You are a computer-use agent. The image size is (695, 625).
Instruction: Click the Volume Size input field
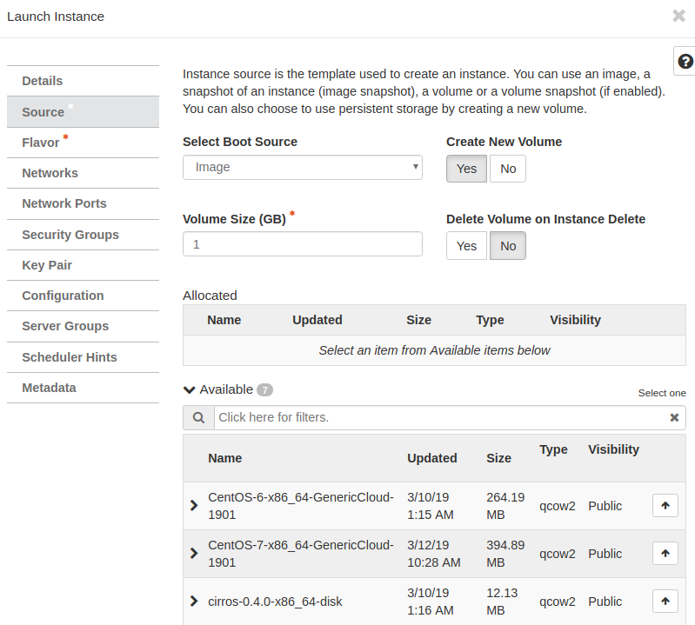[302, 245]
